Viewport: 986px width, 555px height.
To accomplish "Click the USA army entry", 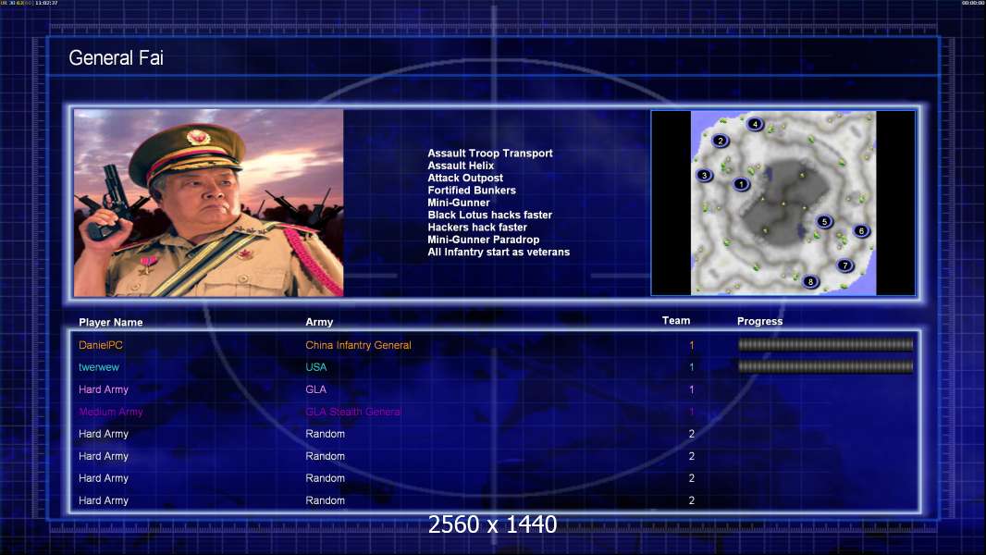I will coord(316,367).
